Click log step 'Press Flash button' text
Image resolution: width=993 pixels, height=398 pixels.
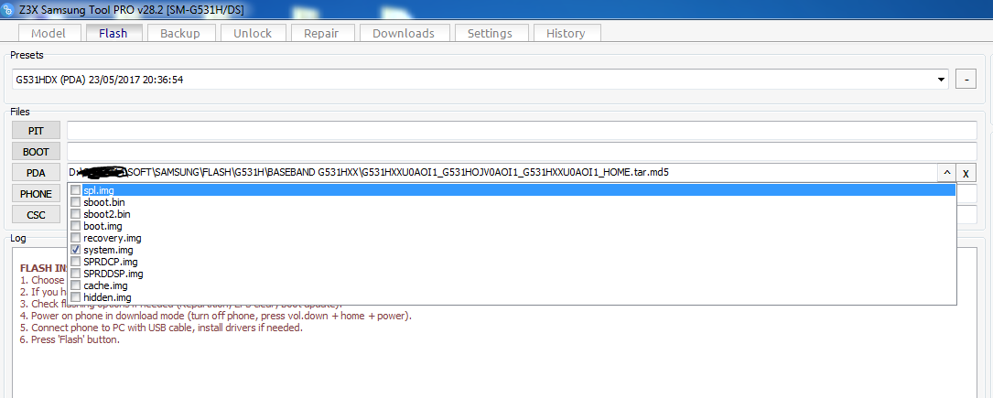coord(70,339)
